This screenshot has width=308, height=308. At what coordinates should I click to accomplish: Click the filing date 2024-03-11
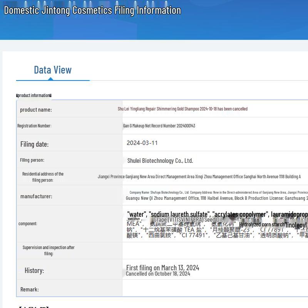142,143
